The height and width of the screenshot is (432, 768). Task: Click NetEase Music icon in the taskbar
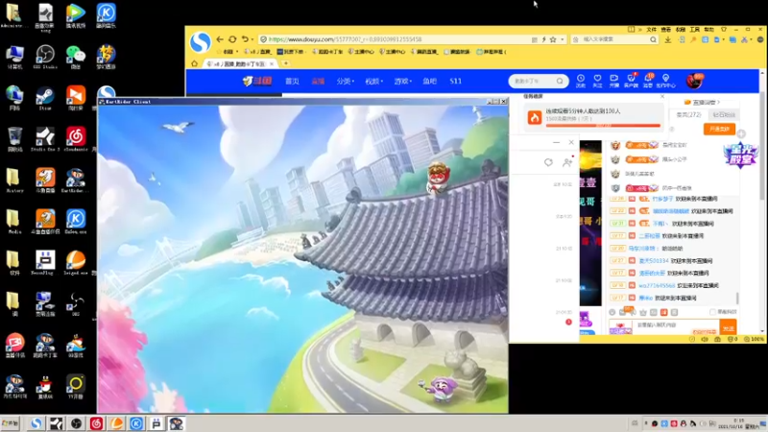[97, 423]
